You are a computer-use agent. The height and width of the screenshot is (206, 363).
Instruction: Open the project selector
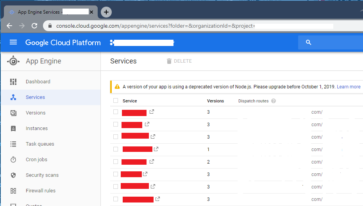pyautogui.click(x=142, y=43)
